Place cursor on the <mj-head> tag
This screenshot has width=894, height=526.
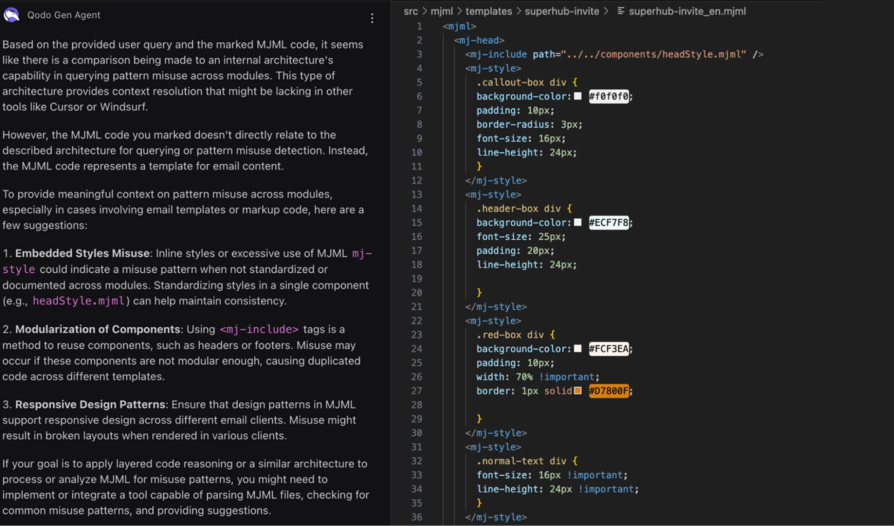click(479, 40)
